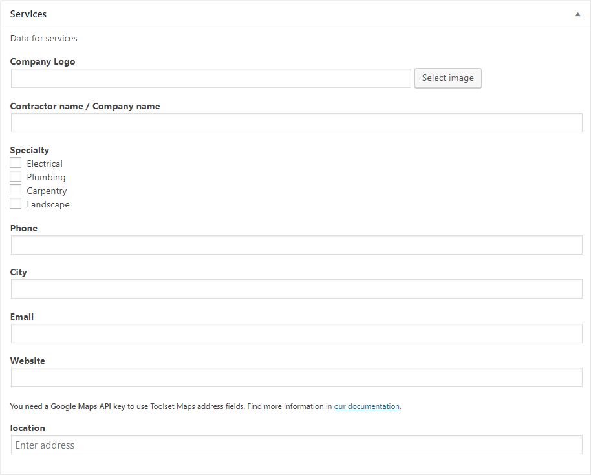Image resolution: width=591 pixels, height=475 pixels.
Task: Click the Services panel title
Action: pyautogui.click(x=28, y=14)
